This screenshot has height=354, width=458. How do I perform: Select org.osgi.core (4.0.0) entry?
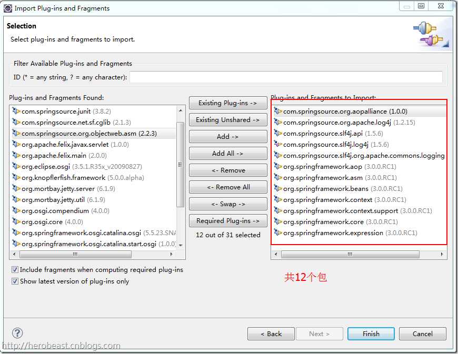(94, 222)
